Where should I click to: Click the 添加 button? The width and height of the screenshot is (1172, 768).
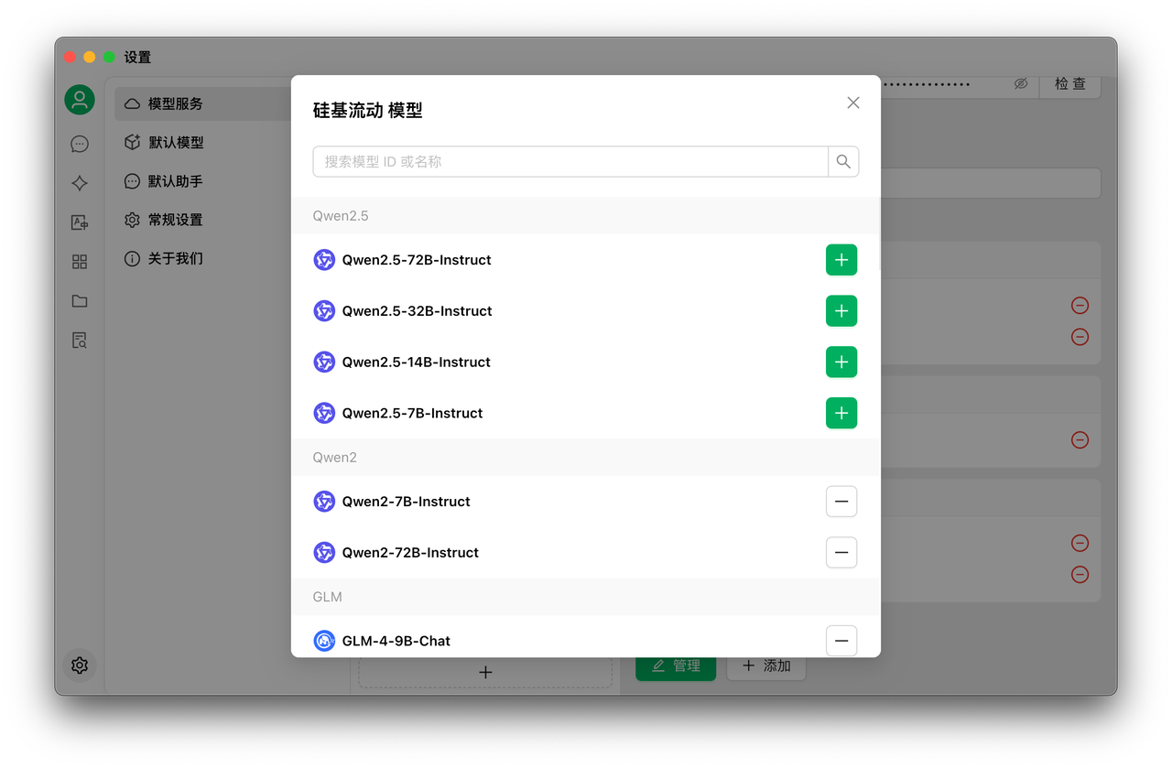[766, 666]
